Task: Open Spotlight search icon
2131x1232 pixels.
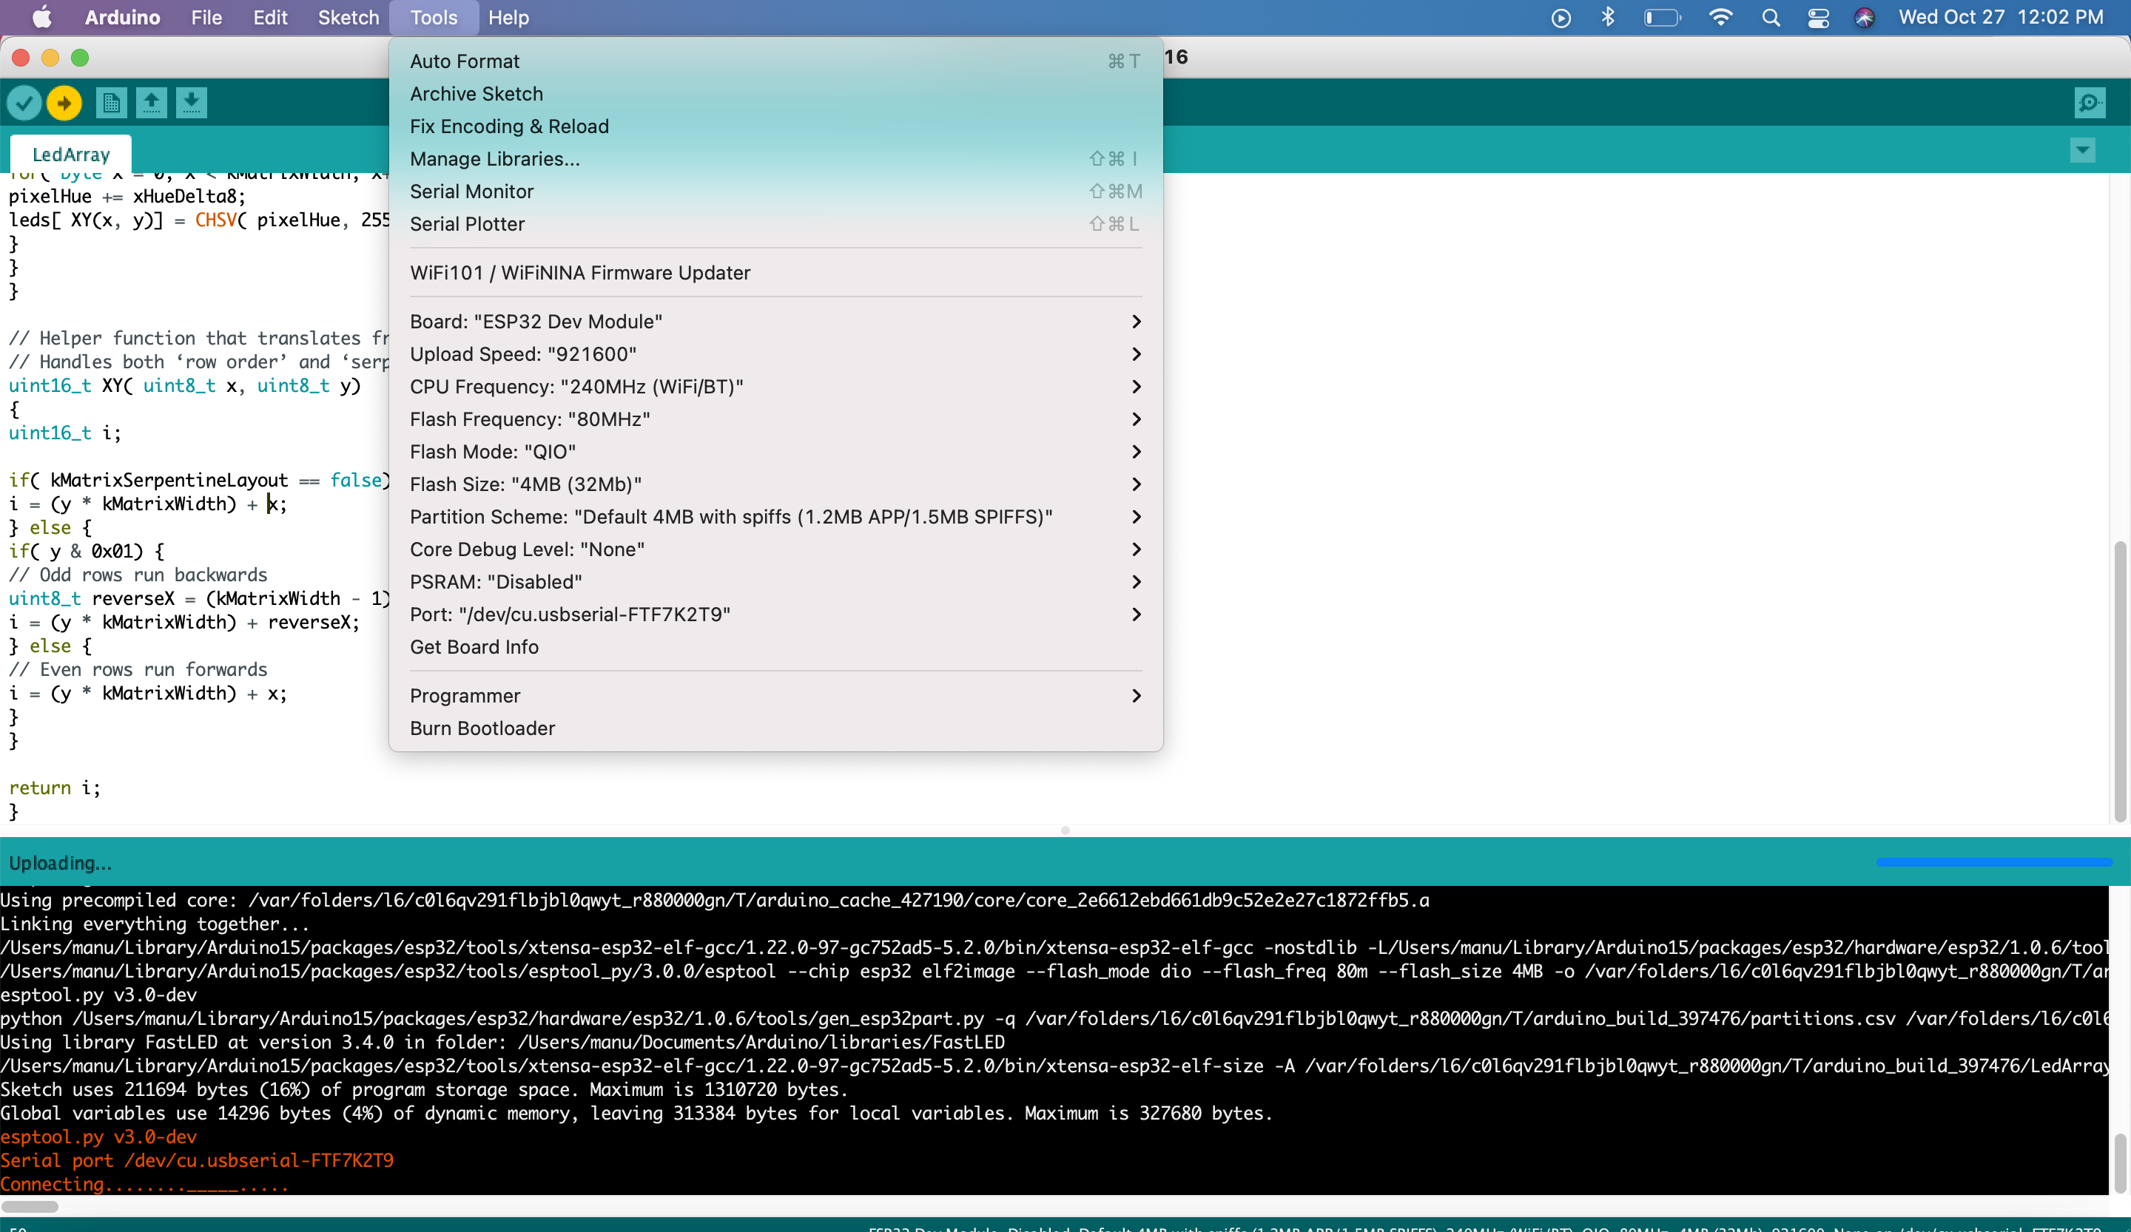Action: click(1771, 17)
